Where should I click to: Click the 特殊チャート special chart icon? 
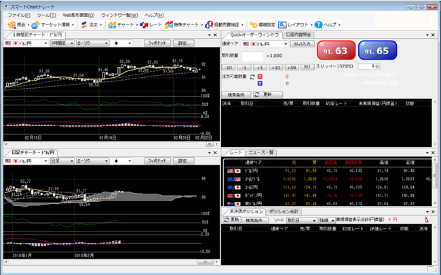point(169,25)
